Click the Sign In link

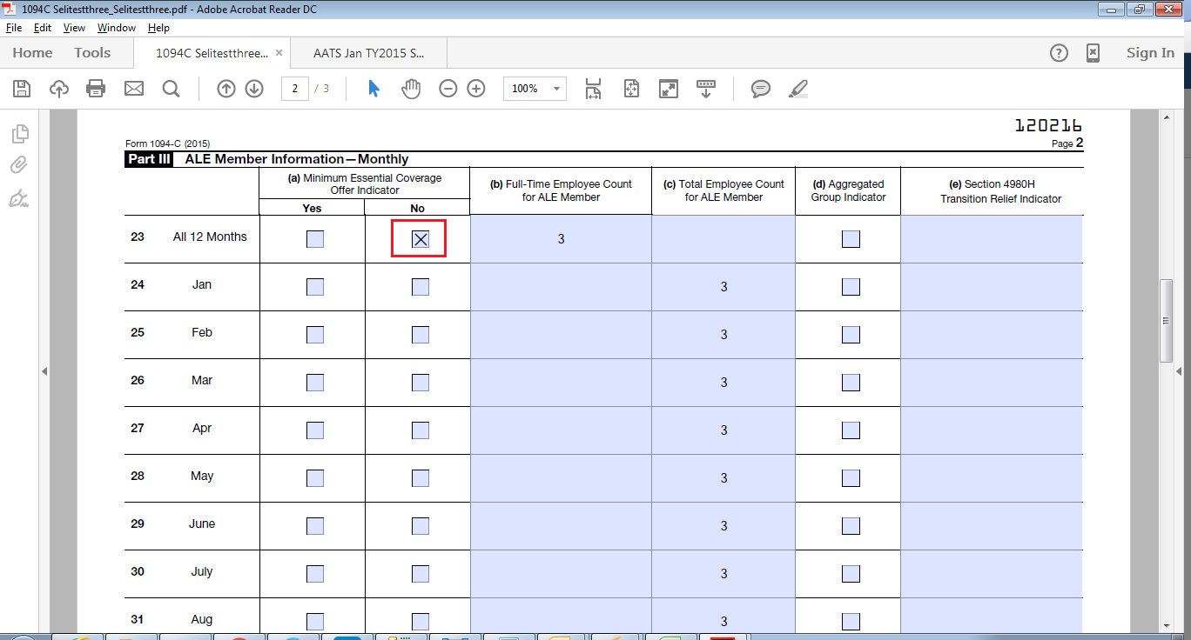click(x=1150, y=53)
